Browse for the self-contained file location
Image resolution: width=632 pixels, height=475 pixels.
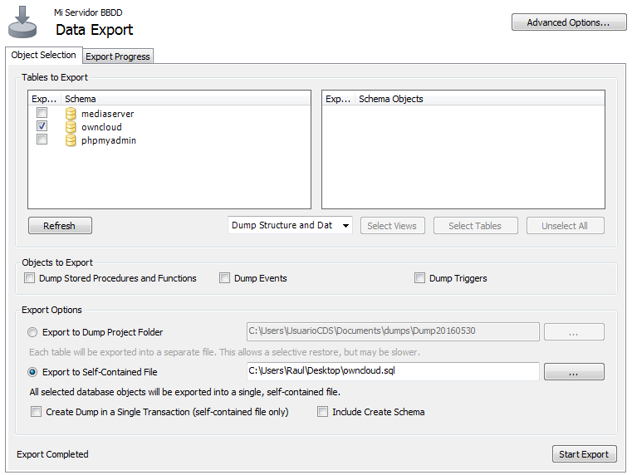[574, 372]
